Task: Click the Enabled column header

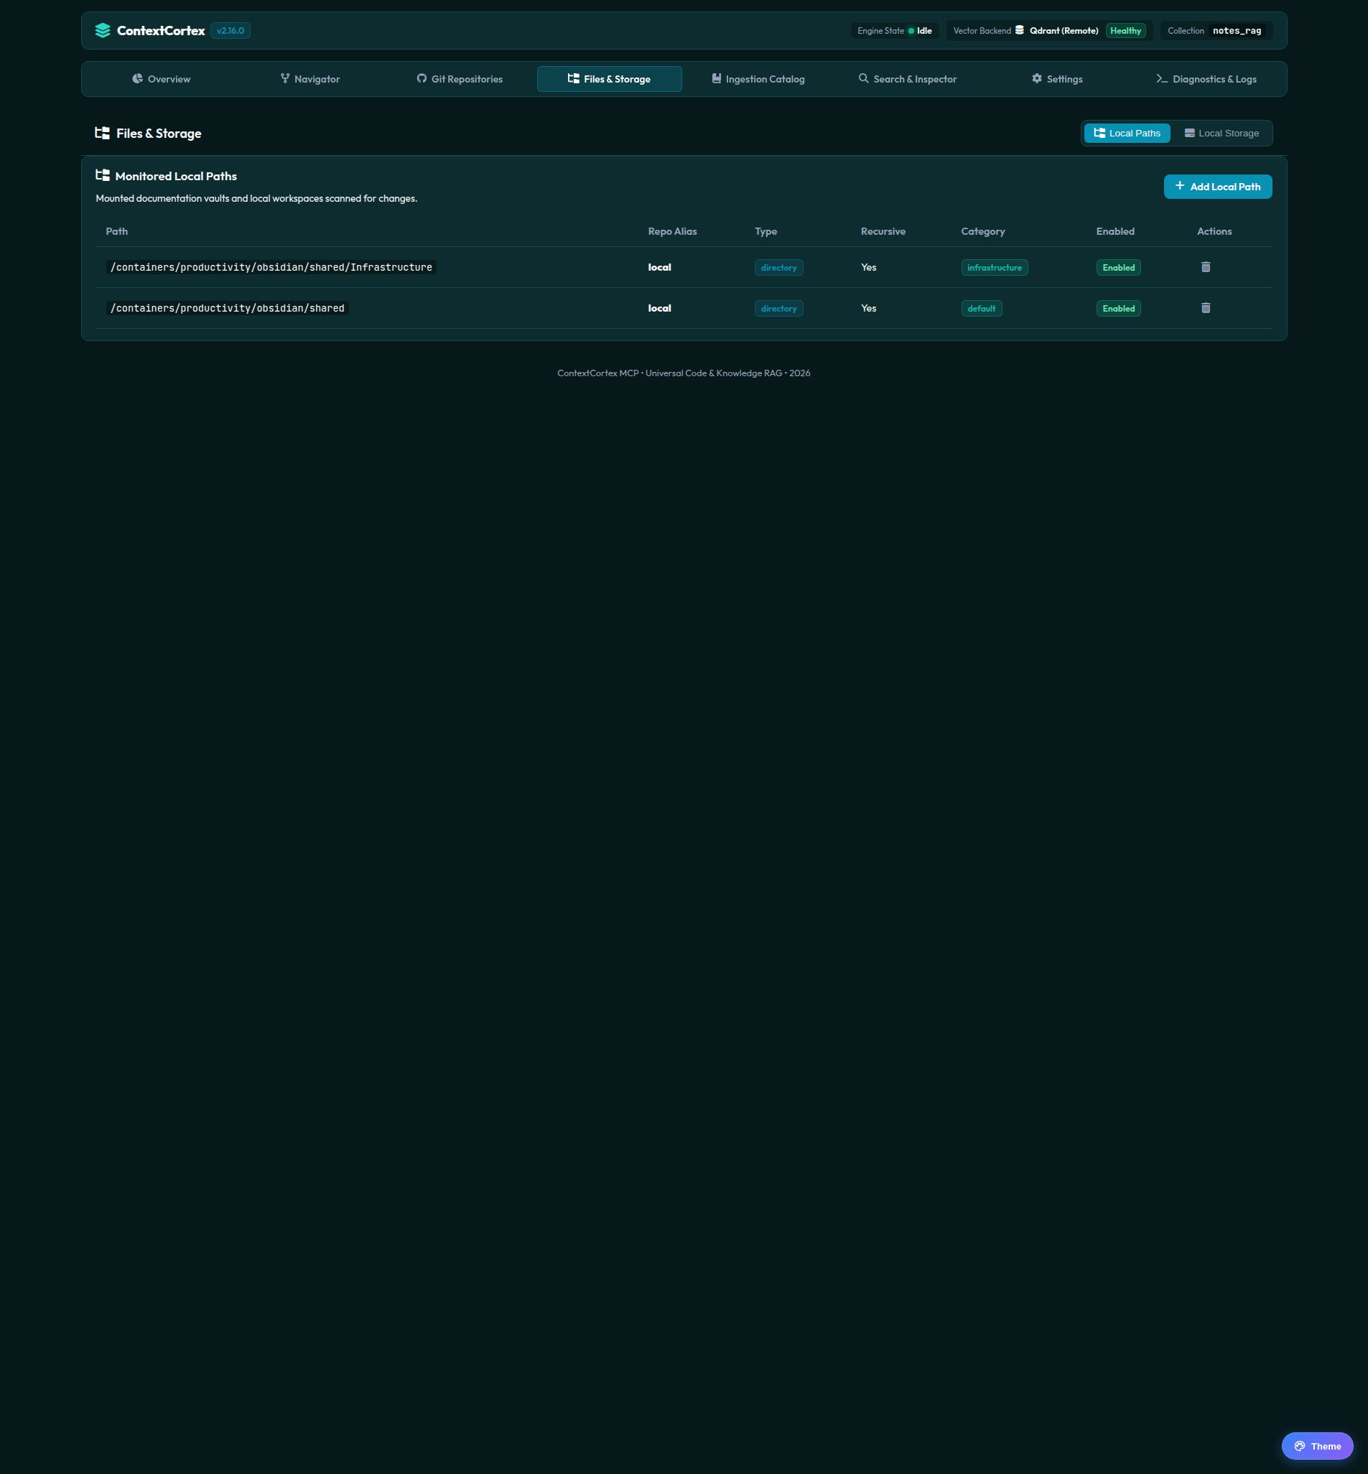Action: (1115, 232)
